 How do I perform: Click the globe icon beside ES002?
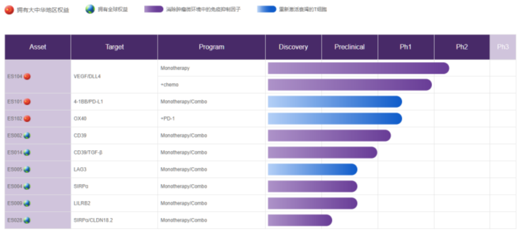tap(27, 136)
